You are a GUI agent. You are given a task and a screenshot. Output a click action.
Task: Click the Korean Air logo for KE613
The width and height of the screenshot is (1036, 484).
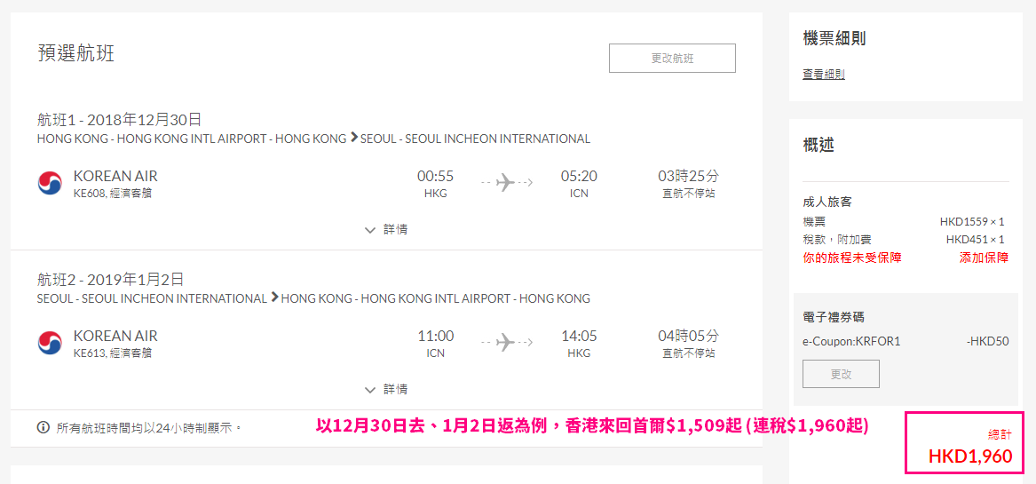[x=51, y=342]
